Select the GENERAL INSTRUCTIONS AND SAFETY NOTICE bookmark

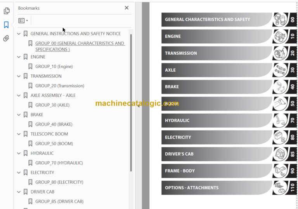[x=75, y=34]
